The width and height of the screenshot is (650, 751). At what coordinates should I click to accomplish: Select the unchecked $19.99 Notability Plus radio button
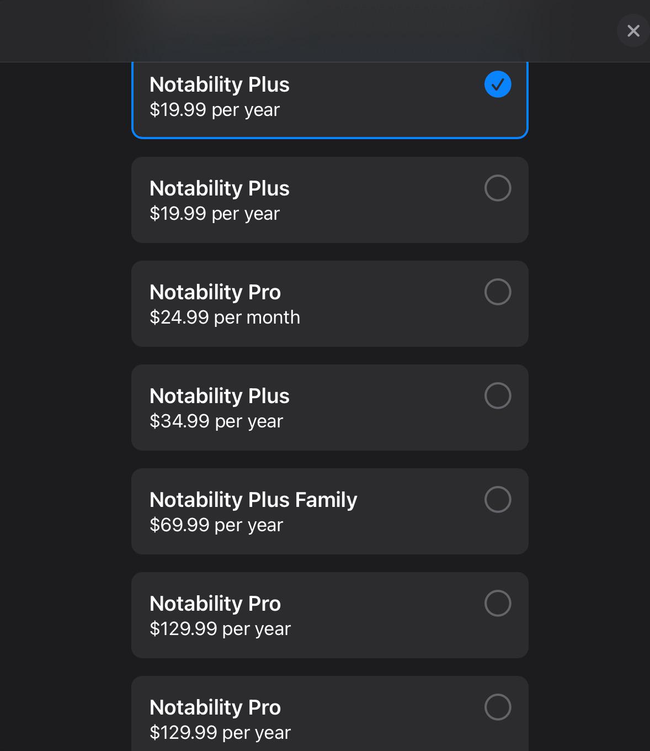[498, 188]
